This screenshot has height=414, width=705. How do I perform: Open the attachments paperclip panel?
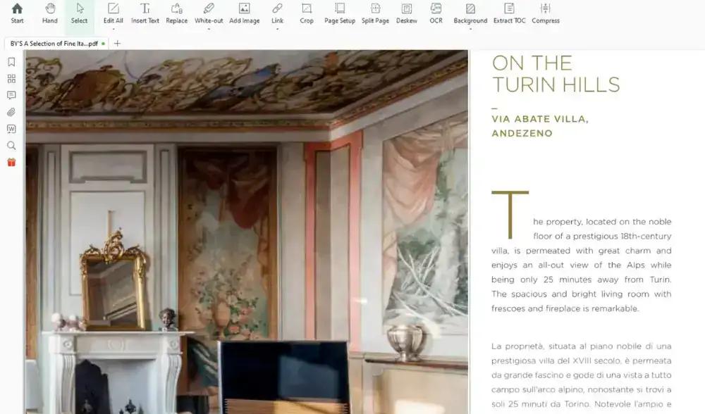[11, 112]
